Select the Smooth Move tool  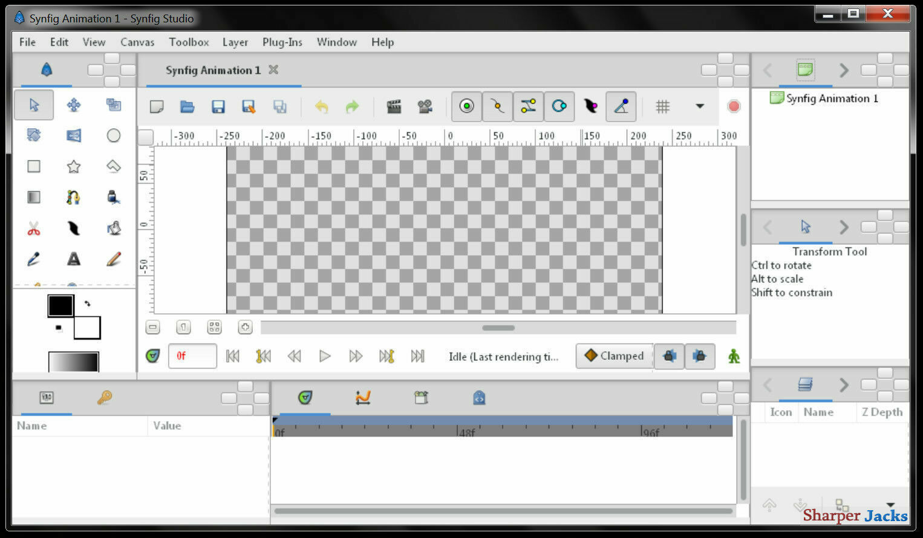[x=74, y=105]
